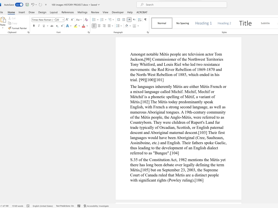Image resolution: width=278 pixels, height=208 pixels.
Task: Toggle Bold formatting
Action: (x=34, y=26)
